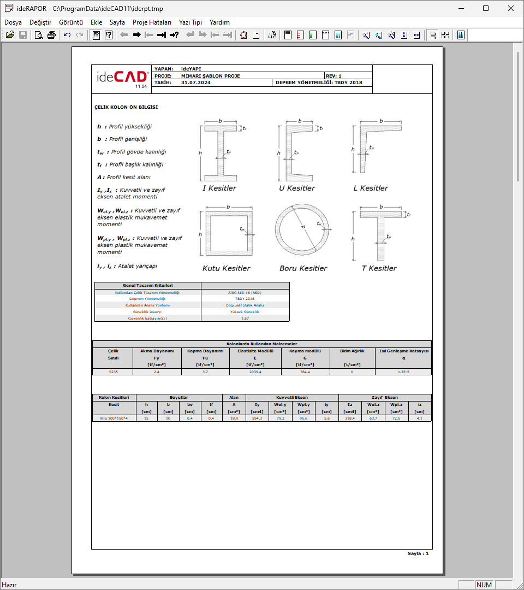Image resolution: width=524 pixels, height=590 pixels.
Task: Click the help page icon with question mark
Action: pos(109,35)
